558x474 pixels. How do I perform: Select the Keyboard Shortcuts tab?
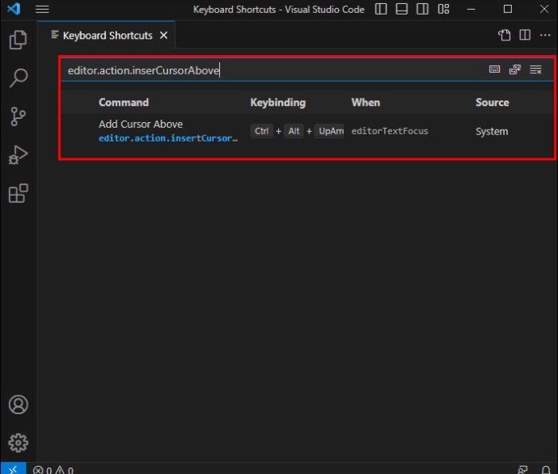[107, 36]
